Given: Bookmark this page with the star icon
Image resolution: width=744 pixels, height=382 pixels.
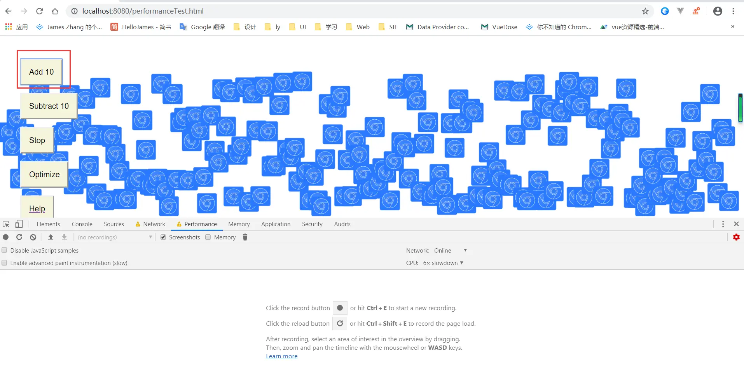Looking at the screenshot, I should point(645,11).
